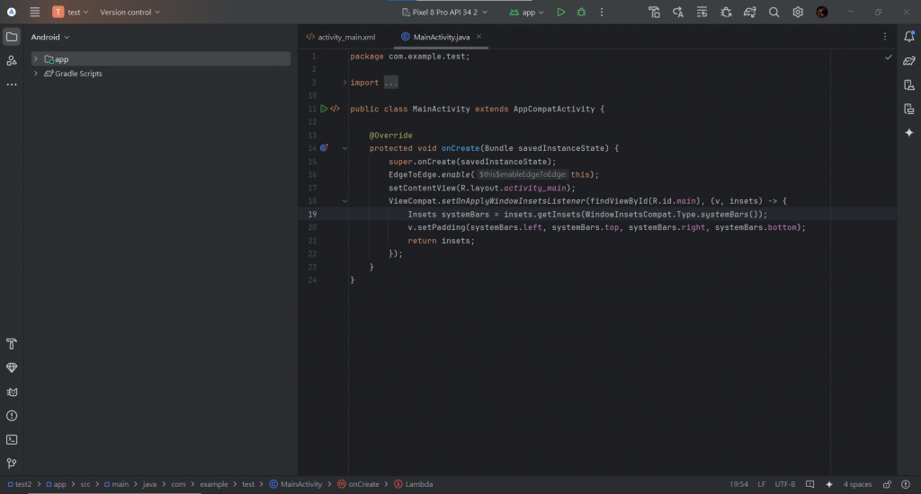Collapse the onCreate method fold arrow
This screenshot has width=921, height=494.
pyautogui.click(x=344, y=148)
